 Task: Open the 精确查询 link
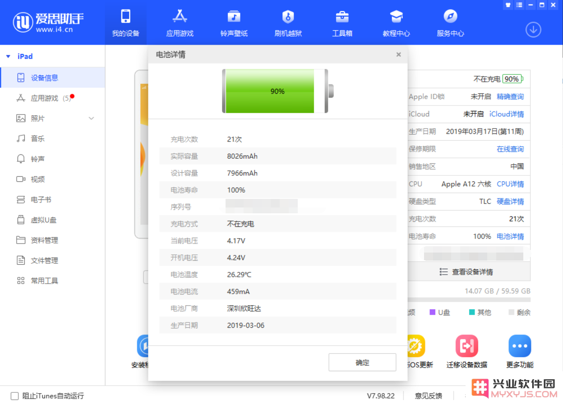pos(510,97)
